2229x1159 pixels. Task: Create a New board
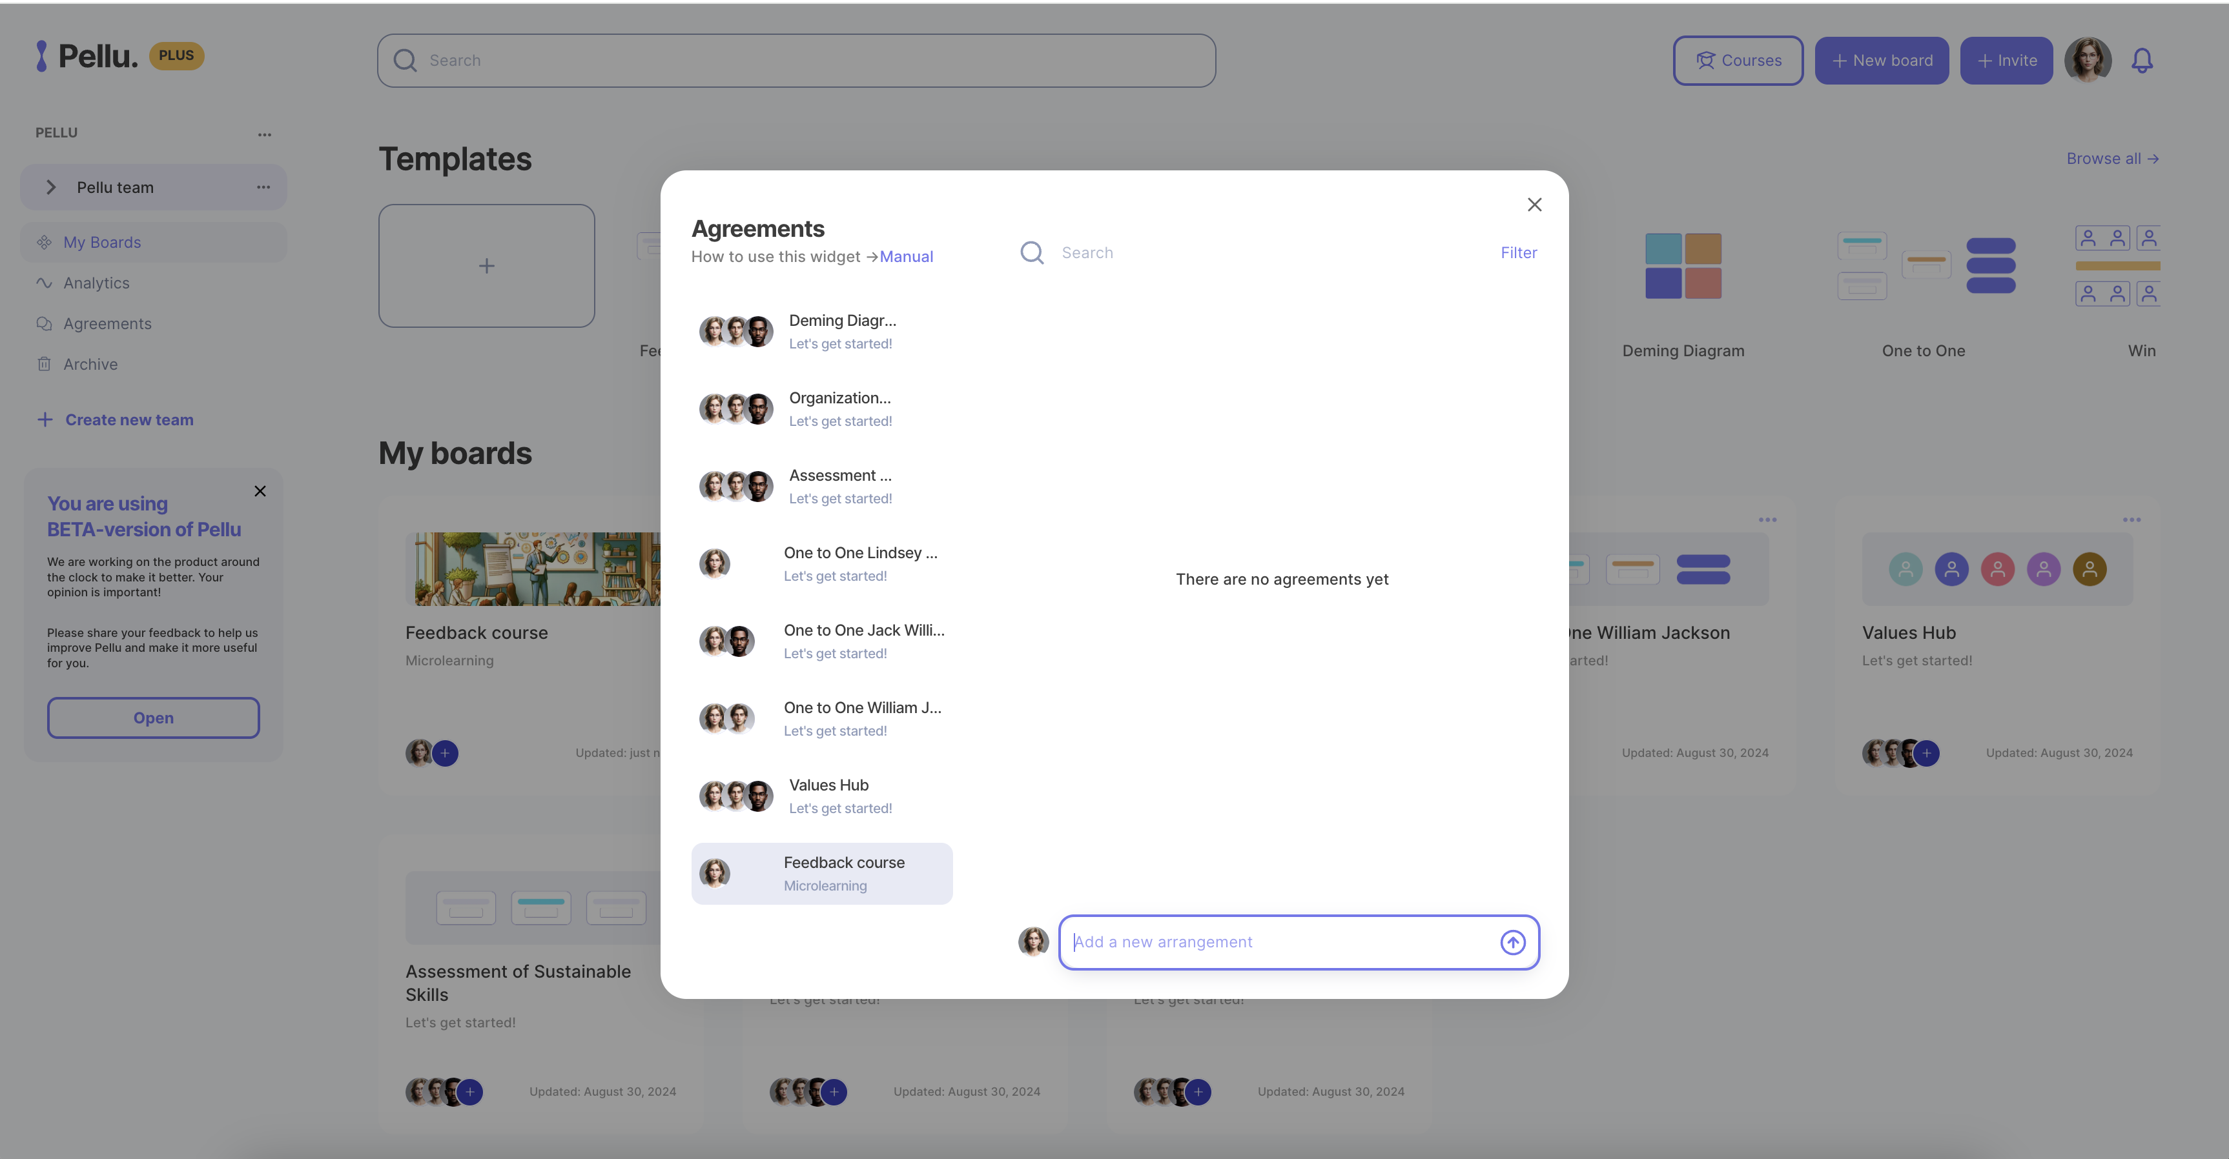click(1881, 61)
